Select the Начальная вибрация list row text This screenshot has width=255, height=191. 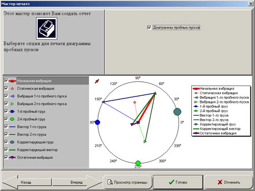34,81
